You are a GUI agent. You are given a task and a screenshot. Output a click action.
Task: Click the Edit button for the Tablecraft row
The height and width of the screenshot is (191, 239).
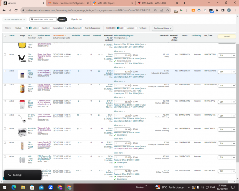pyautogui.click(x=225, y=130)
